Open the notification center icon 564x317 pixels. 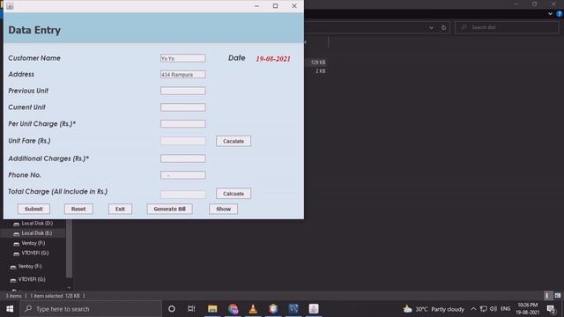click(x=551, y=309)
